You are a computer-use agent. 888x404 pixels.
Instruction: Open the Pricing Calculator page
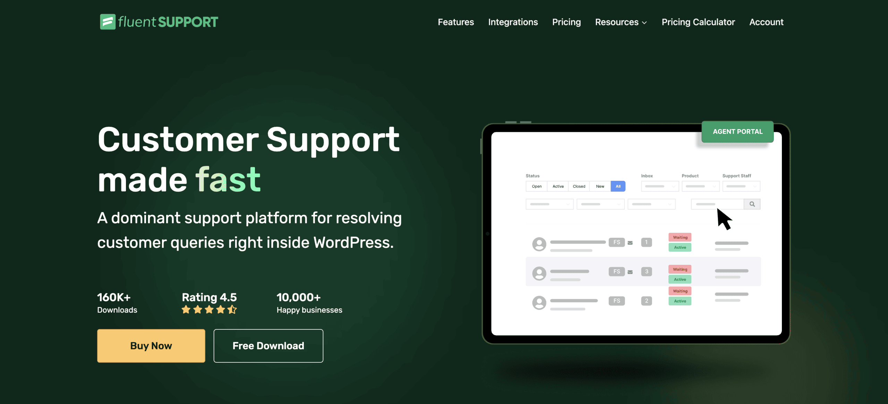click(698, 22)
